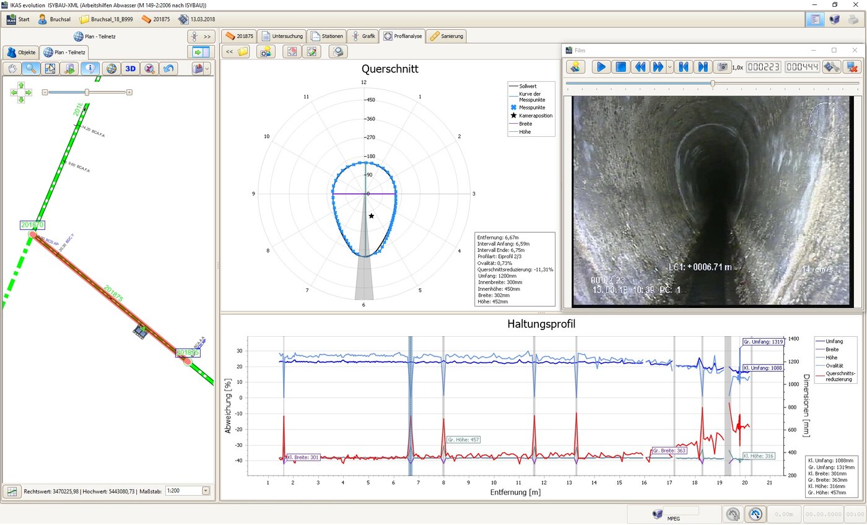Switch plan to 3D view
The height and width of the screenshot is (525, 867).
coord(130,69)
